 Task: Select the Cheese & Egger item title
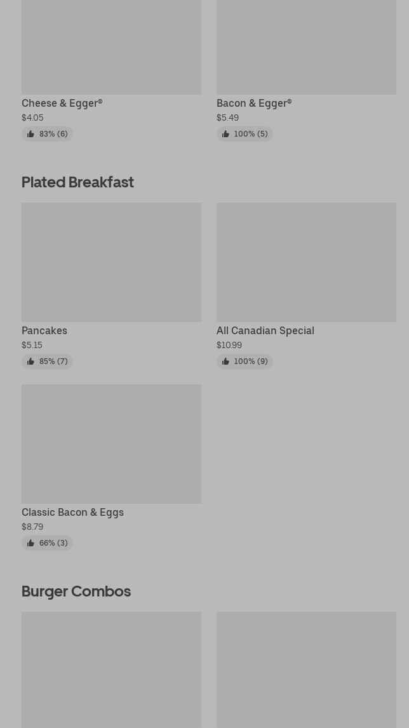[62, 103]
